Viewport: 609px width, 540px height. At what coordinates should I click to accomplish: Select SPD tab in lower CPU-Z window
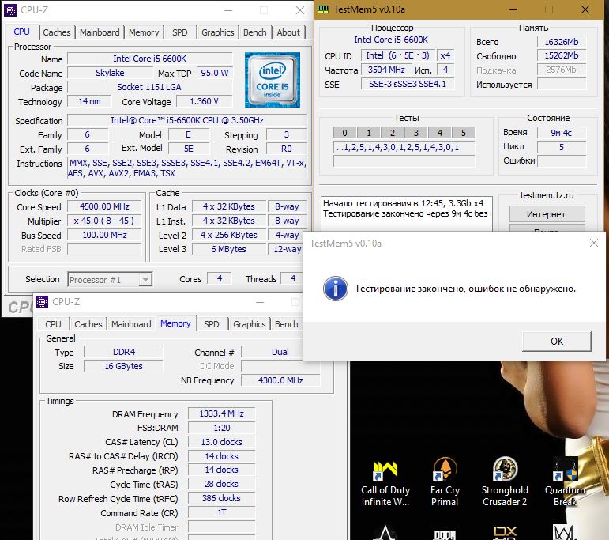[x=211, y=324]
